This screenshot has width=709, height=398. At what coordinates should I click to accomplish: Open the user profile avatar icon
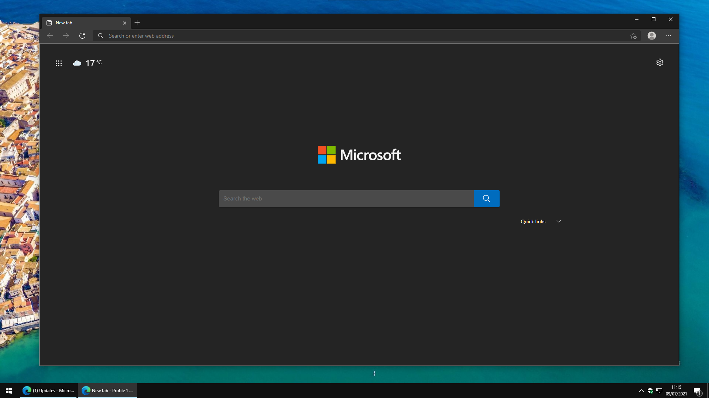652,36
